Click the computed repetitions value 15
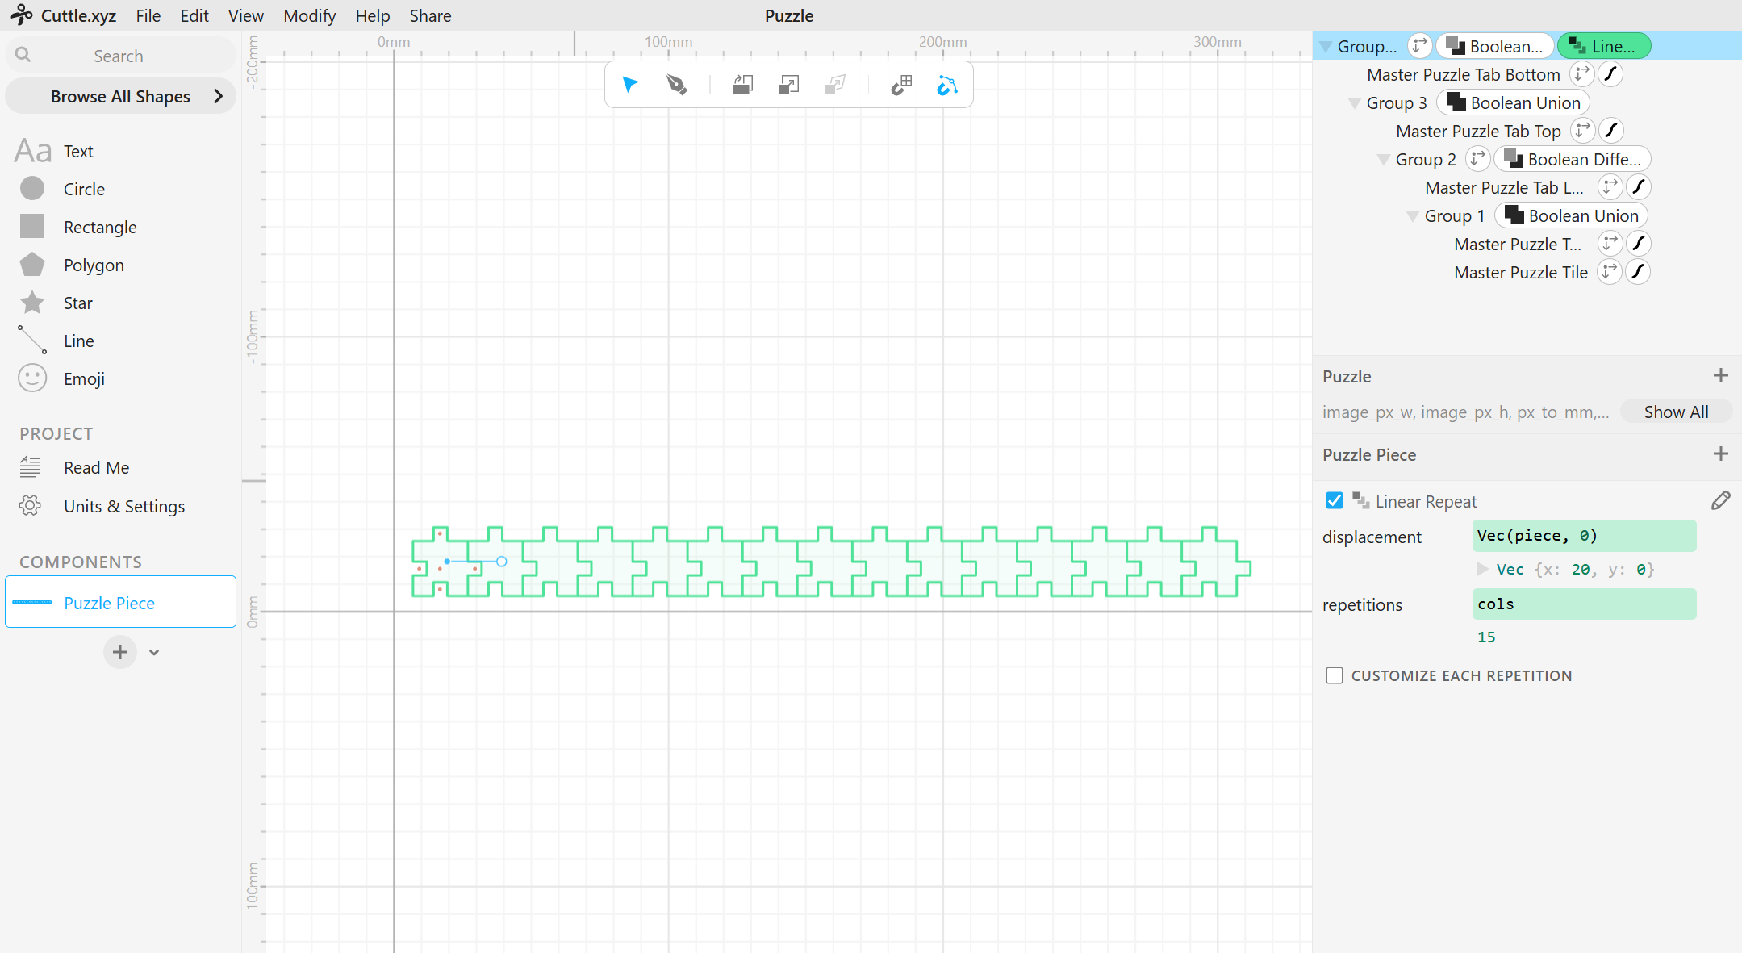 [x=1486, y=637]
